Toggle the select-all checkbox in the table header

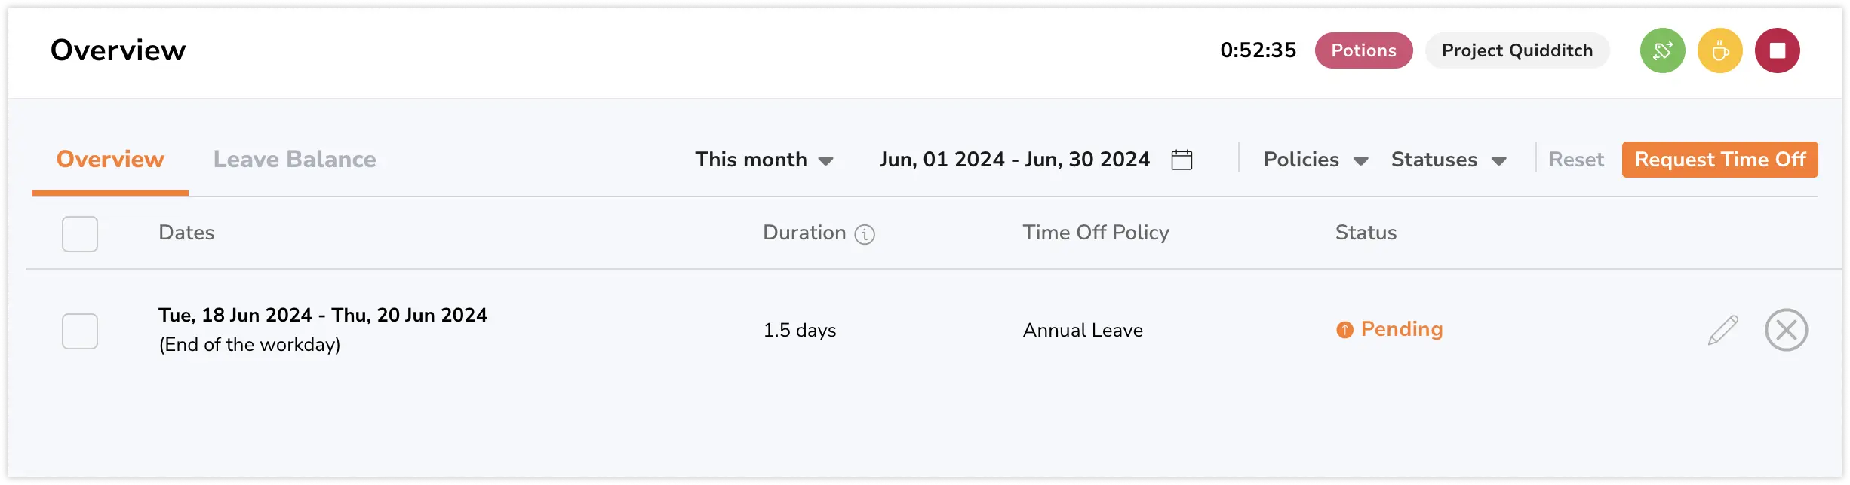(x=79, y=233)
